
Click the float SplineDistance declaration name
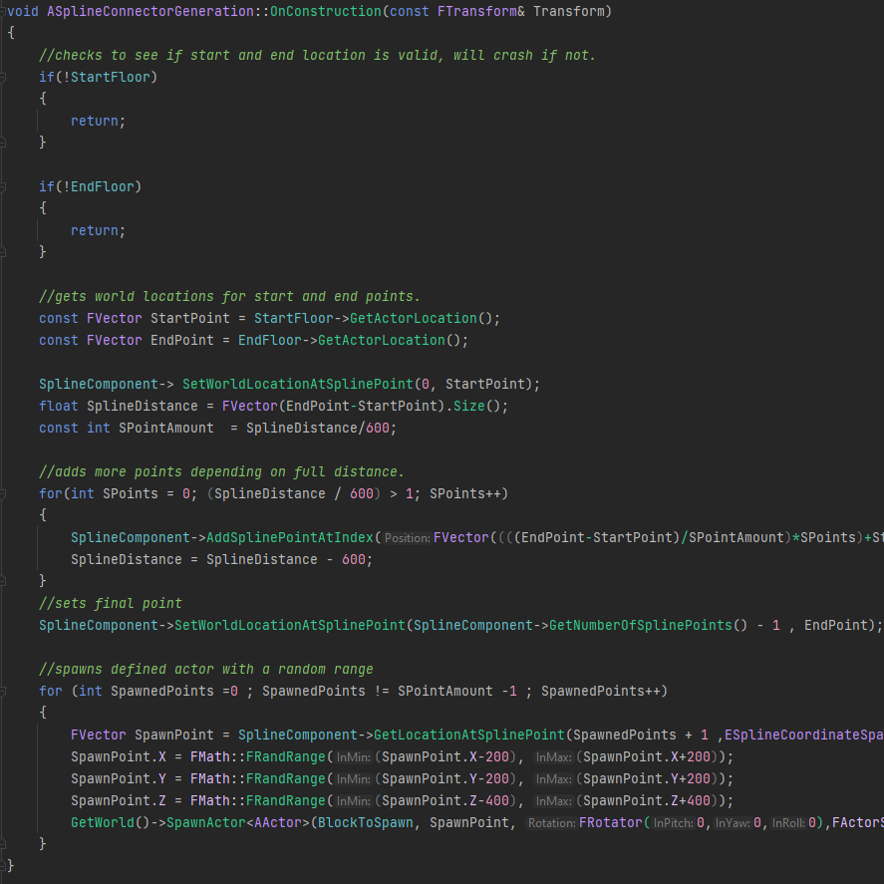pos(143,407)
